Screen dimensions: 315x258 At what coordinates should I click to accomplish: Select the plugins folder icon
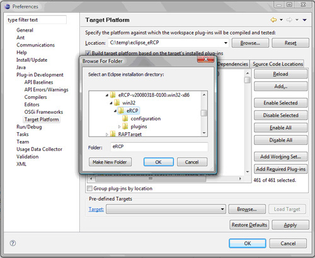[x=125, y=126]
